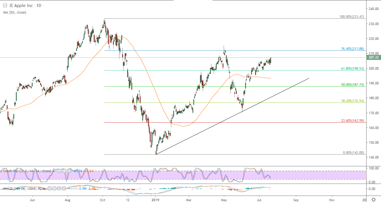Viewport: 381px width, 202px height.
Task: Open Stoch RSI settings gear
Action: pos(64,171)
